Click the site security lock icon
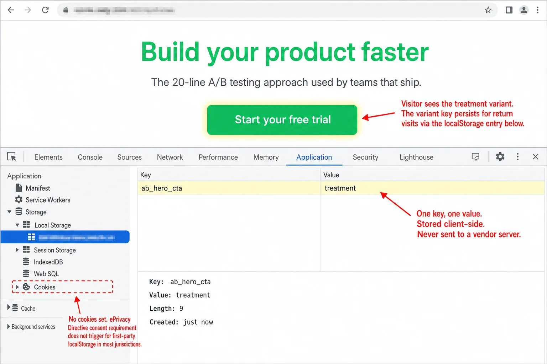This screenshot has width=547, height=364. (x=66, y=10)
